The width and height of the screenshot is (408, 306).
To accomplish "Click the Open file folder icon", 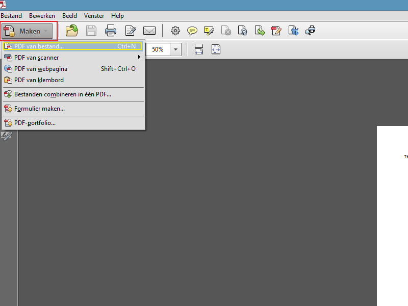I will (x=72, y=31).
